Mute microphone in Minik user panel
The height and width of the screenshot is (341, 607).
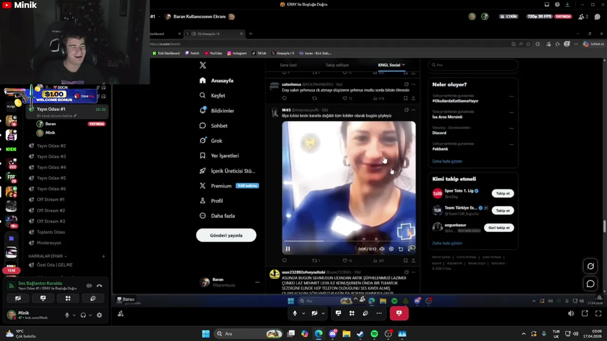pos(67,315)
